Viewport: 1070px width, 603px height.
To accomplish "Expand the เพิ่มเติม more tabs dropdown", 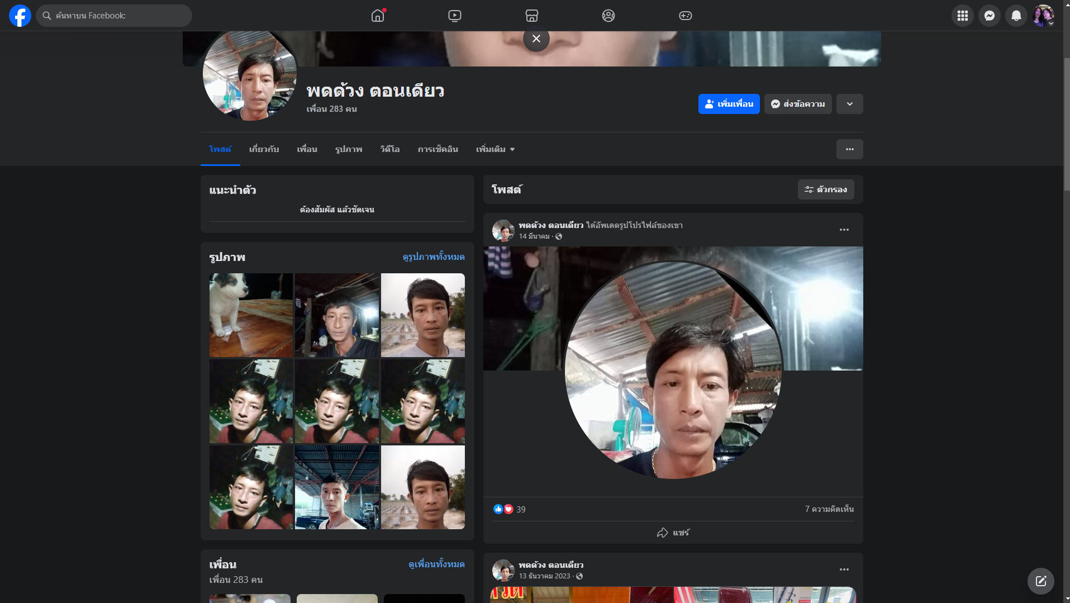I will pos(496,149).
